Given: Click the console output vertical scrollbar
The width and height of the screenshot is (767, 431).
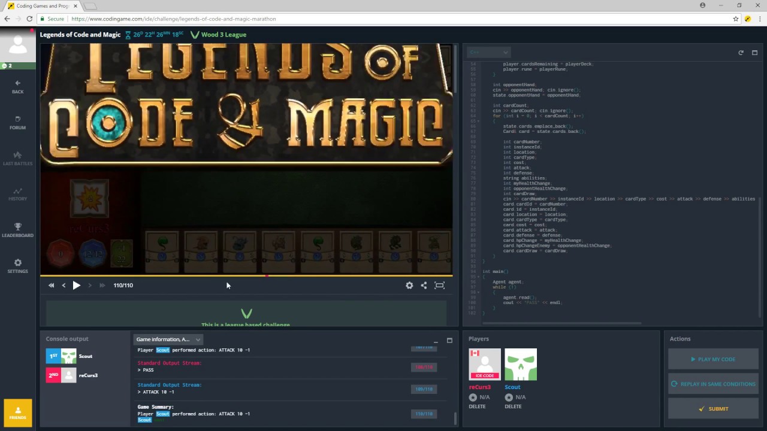Looking at the screenshot, I should [x=455, y=417].
